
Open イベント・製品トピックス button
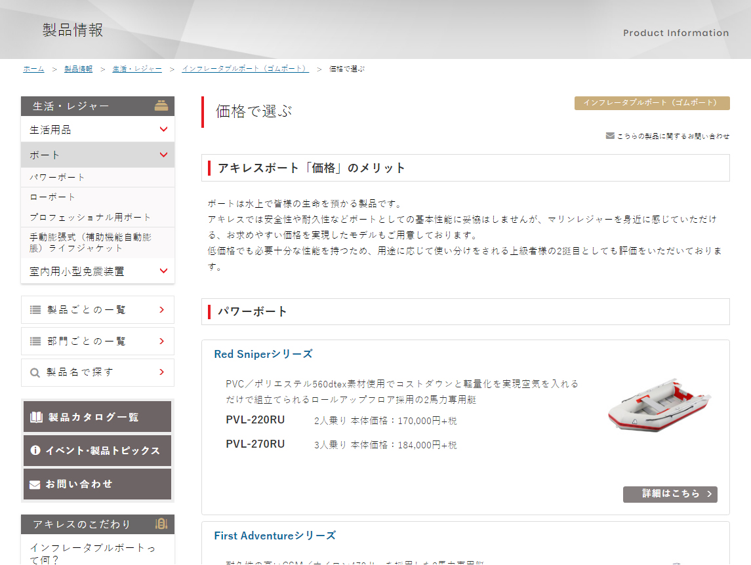pyautogui.click(x=97, y=450)
